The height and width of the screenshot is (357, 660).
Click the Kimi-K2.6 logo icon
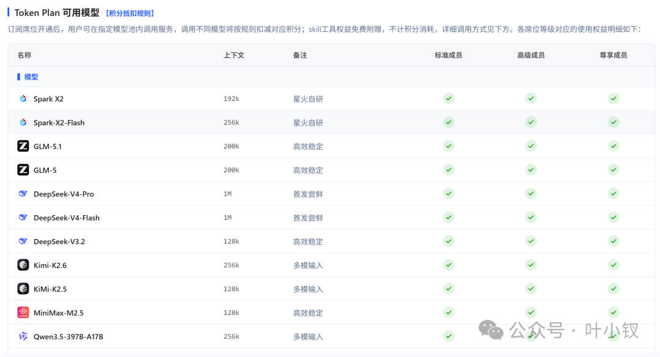tap(23, 265)
